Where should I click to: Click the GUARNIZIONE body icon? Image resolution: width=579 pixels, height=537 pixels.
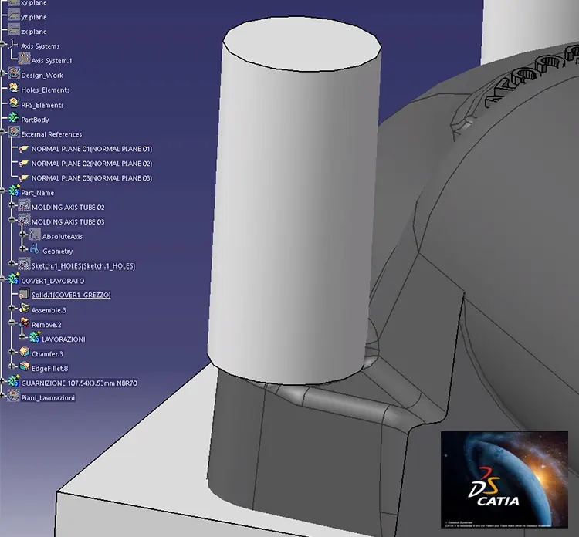point(14,381)
